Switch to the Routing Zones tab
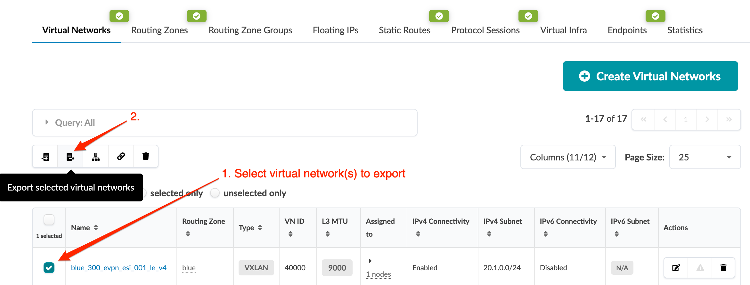750x285 pixels. [159, 30]
